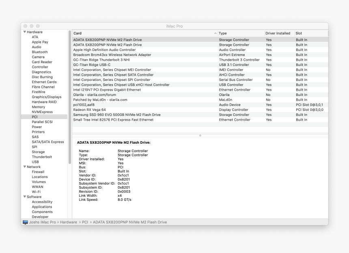Screen dimensions: 349x253
Task: Select Intel I219V7 PCI Express Gigabit Ethernet row
Action: 200,89
